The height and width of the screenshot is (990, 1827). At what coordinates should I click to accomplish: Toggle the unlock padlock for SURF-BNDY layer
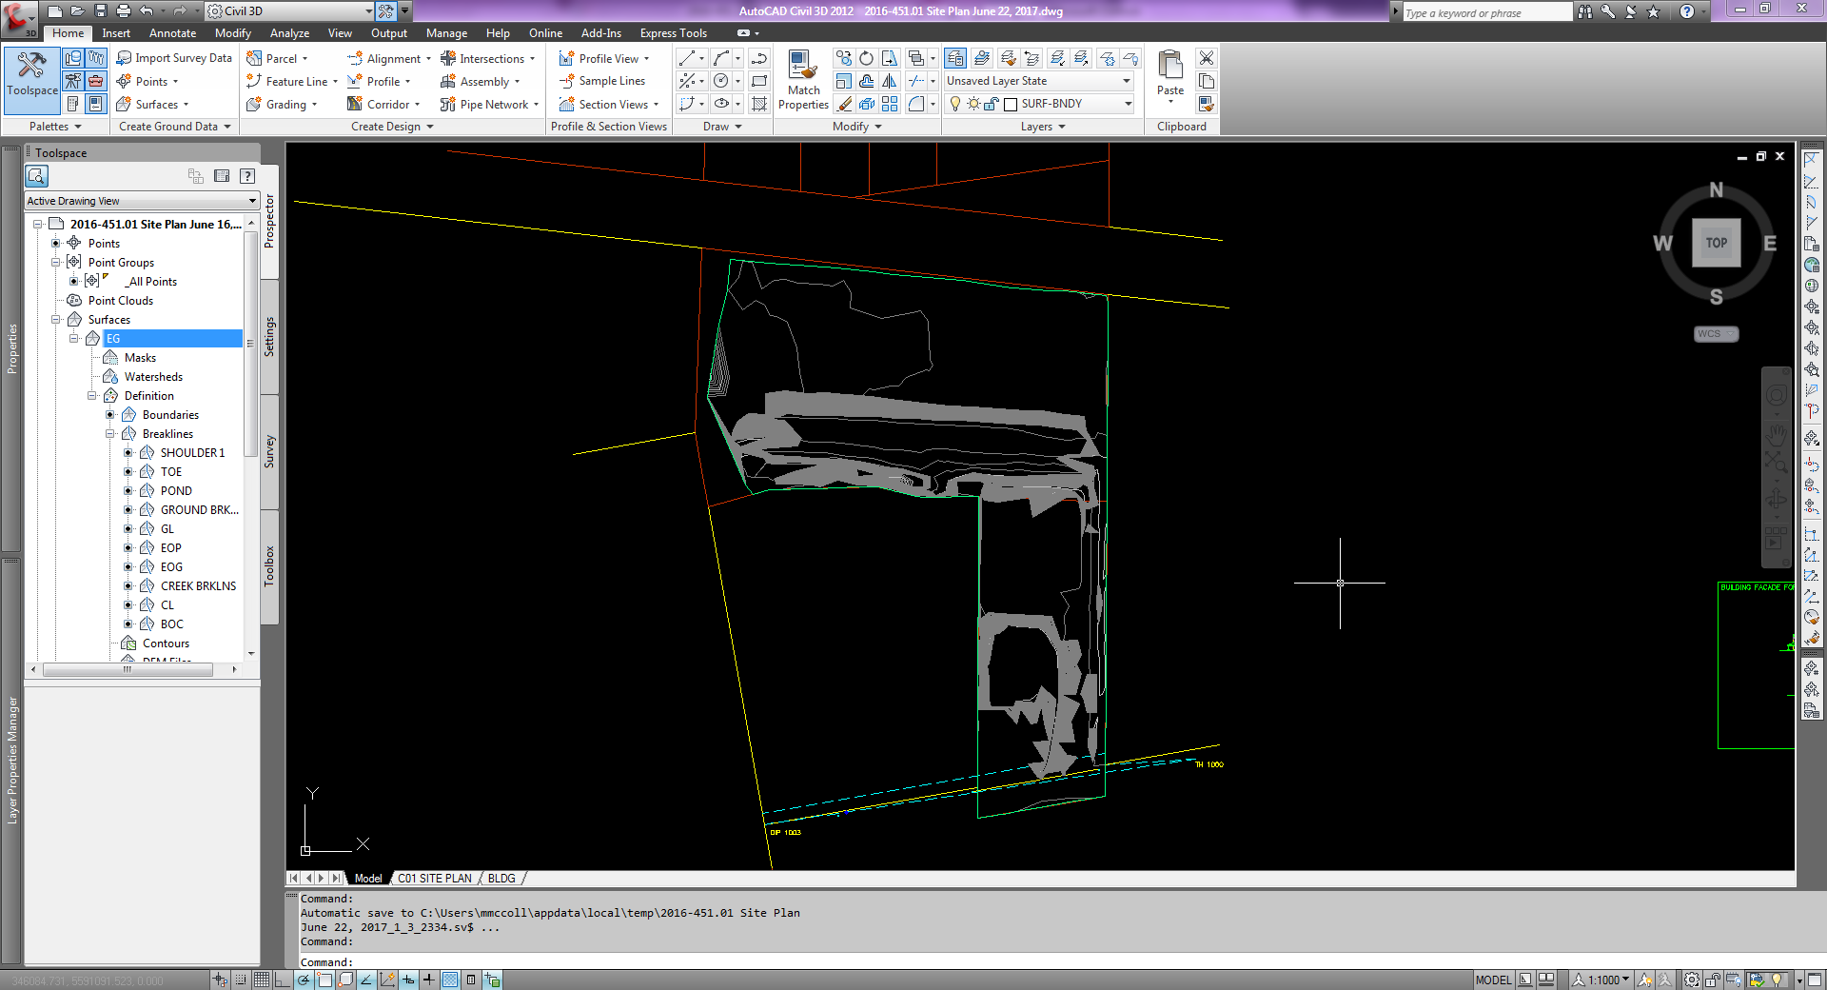[991, 105]
